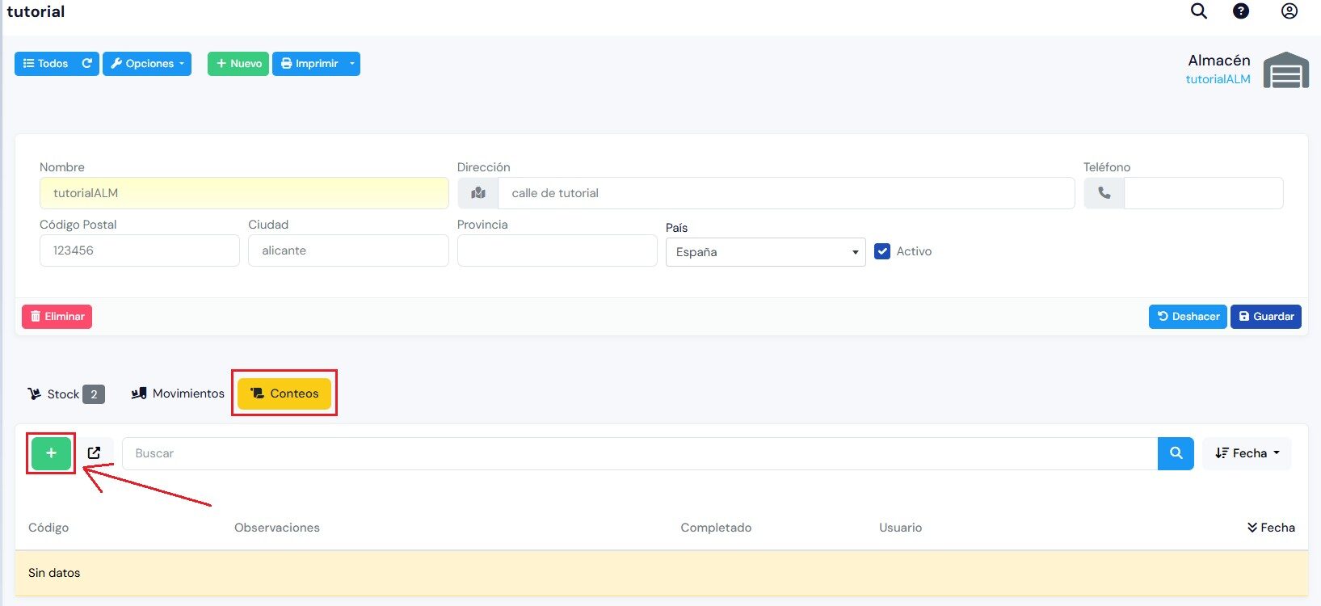Switch to the Stock tab
This screenshot has height=606, width=1321.
(66, 394)
